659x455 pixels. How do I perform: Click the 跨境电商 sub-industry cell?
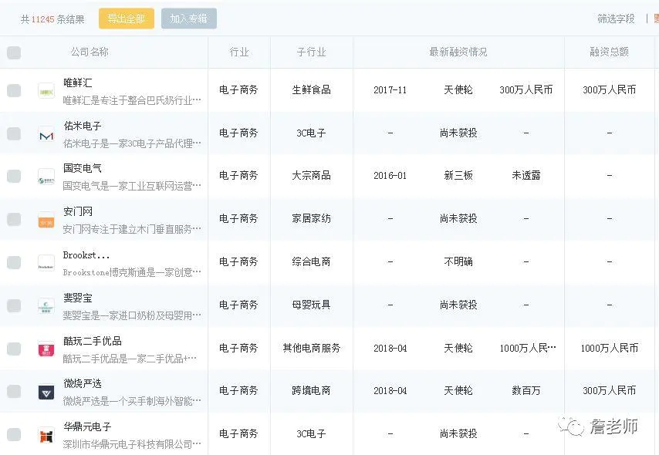(x=312, y=391)
